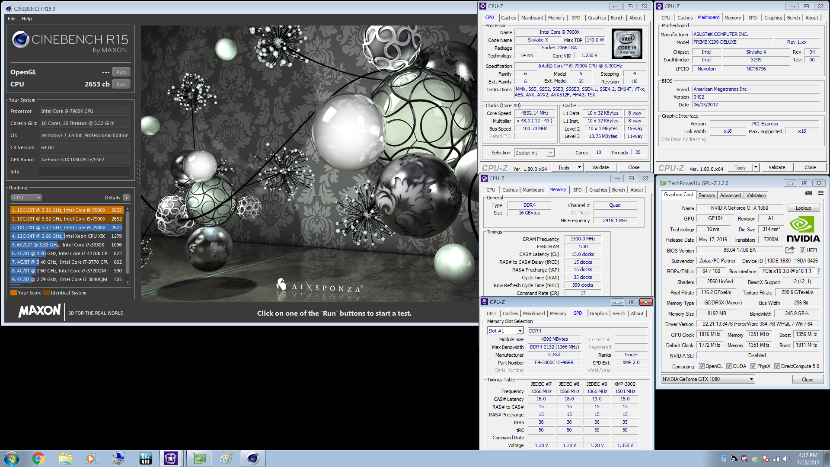830x467 pixels.
Task: Toggle the CUDA checkbox in GPU-Z
Action: point(729,366)
